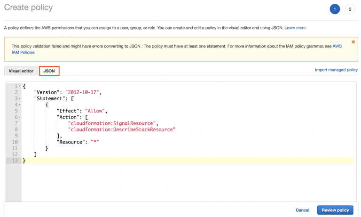Collapse the Statement array fold arrow
This screenshot has height=217, width=361.
pos(19,98)
